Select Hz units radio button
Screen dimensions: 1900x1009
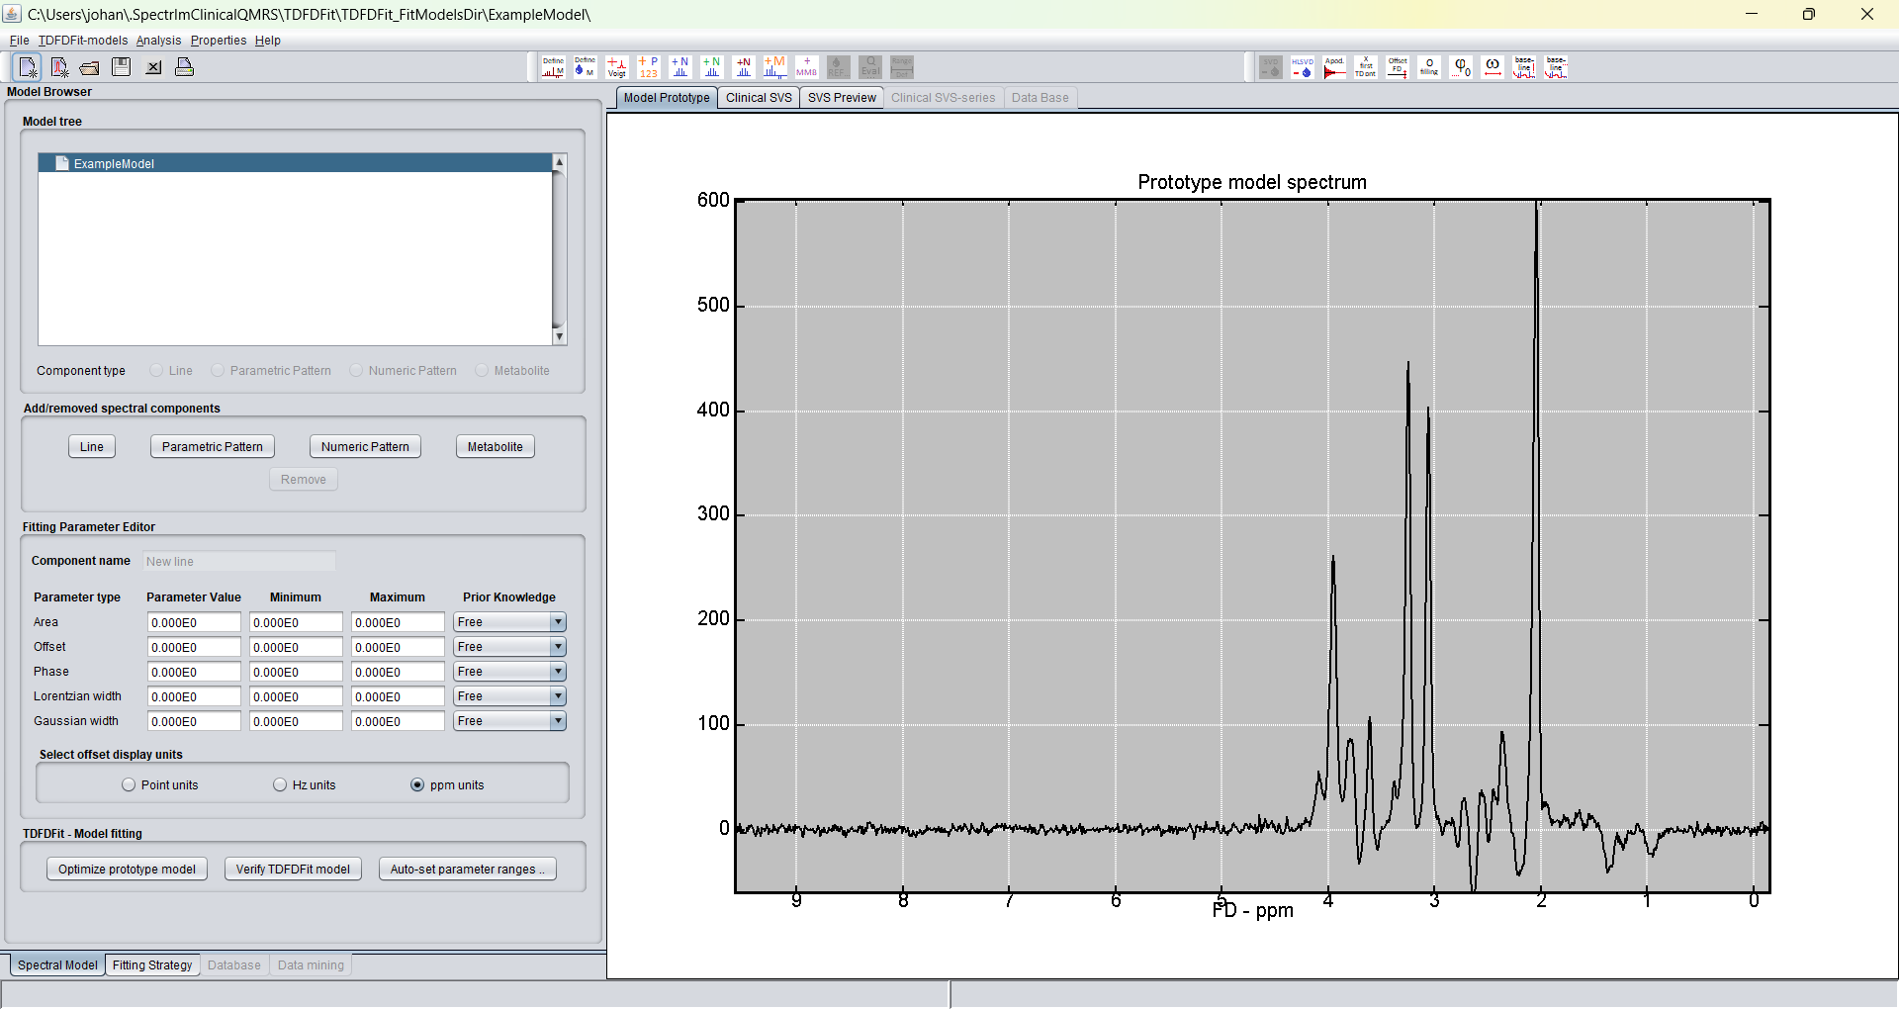280,784
